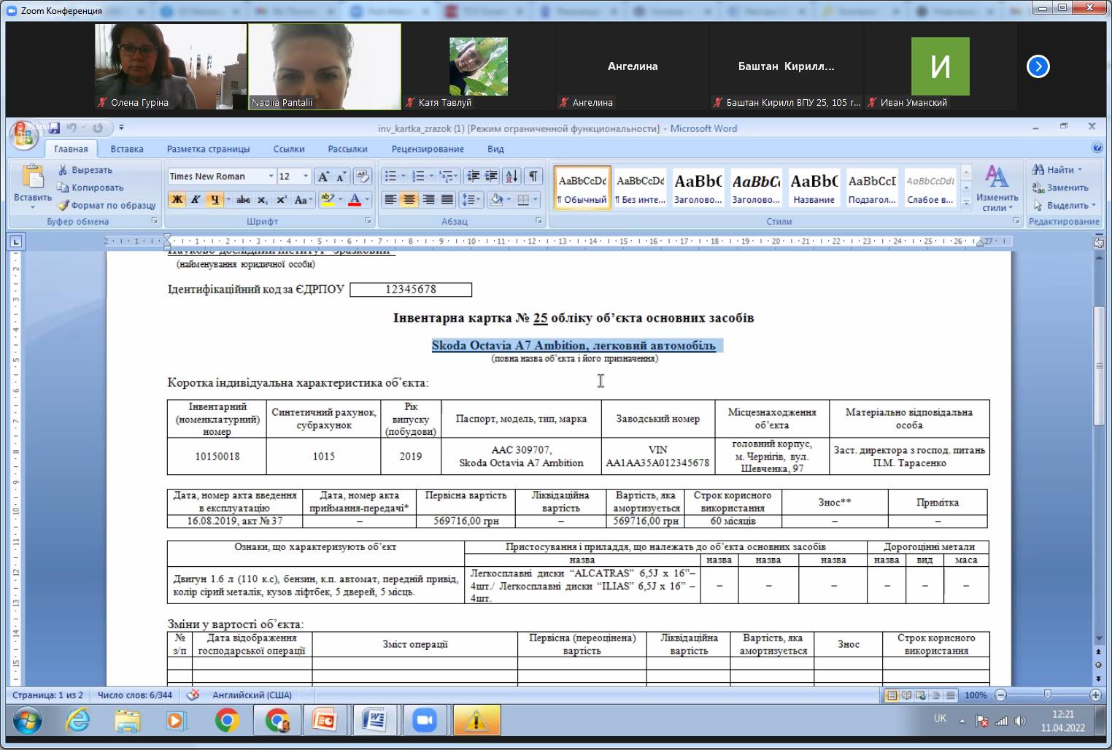
Task: Expand the Select (Выделить) dropdown
Action: (x=1065, y=205)
